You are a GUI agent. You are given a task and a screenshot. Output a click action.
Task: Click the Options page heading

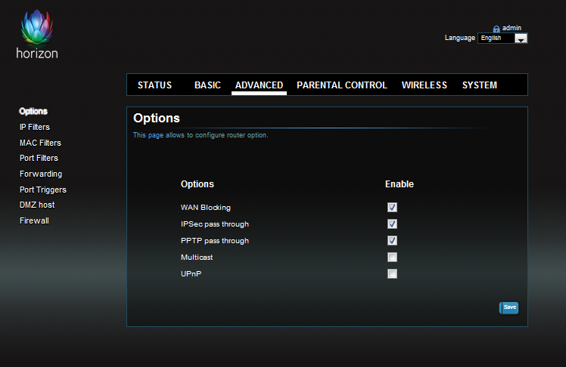(x=157, y=118)
